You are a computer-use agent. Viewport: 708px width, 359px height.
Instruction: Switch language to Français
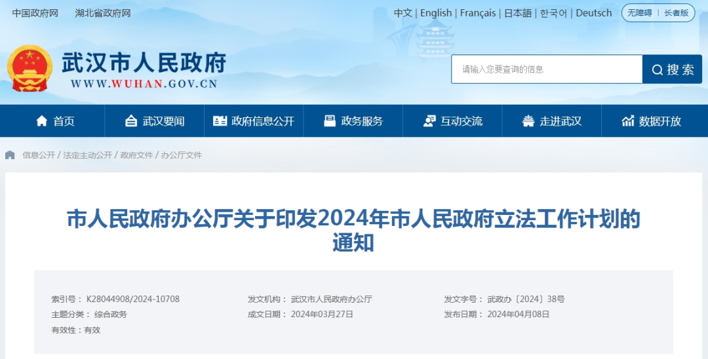click(x=478, y=13)
